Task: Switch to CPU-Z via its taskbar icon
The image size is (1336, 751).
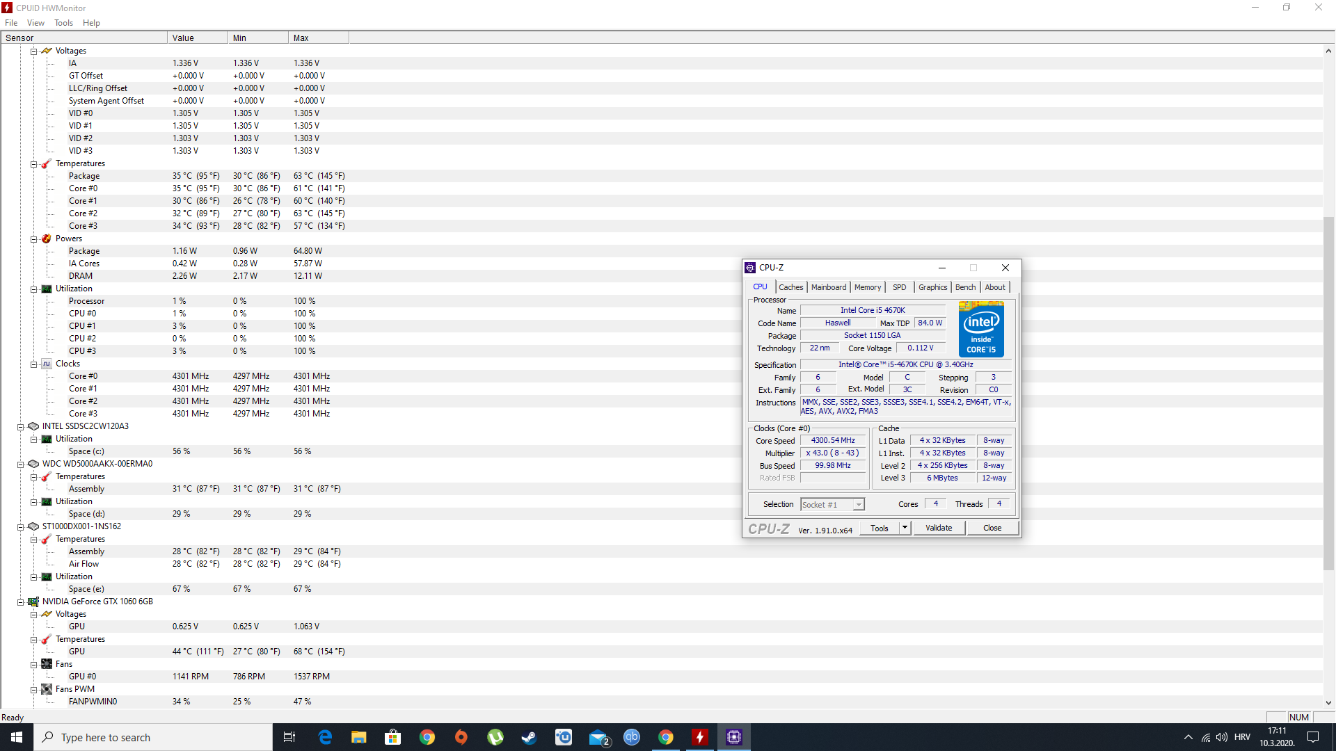Action: [734, 737]
